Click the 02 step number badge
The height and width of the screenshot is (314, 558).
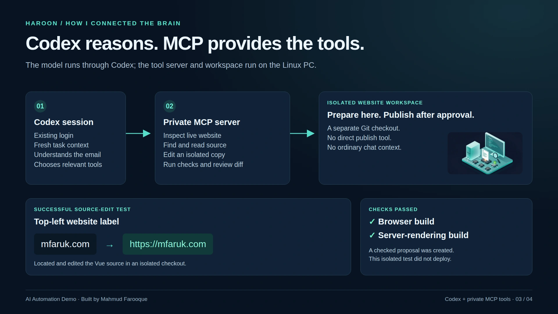169,106
